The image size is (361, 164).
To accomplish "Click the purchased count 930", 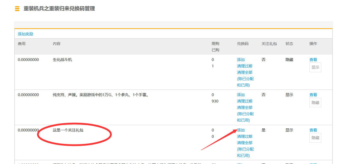I will point(215,101).
